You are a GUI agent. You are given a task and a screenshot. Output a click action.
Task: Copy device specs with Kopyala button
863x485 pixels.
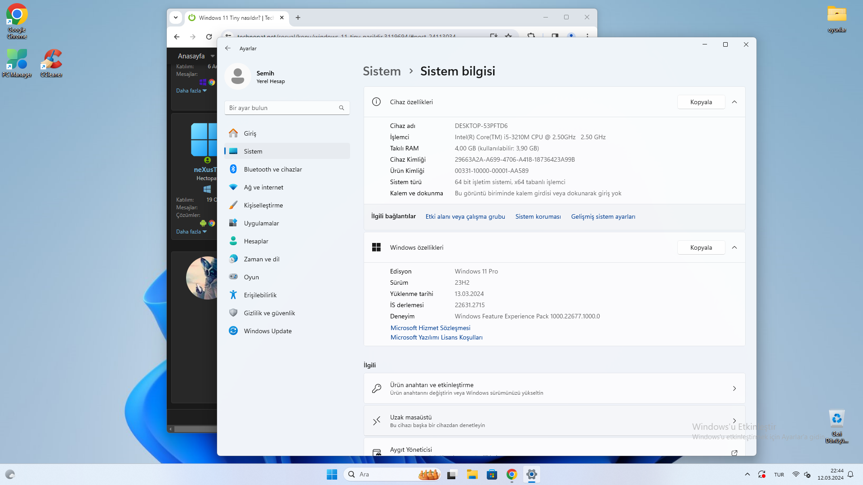point(701,102)
